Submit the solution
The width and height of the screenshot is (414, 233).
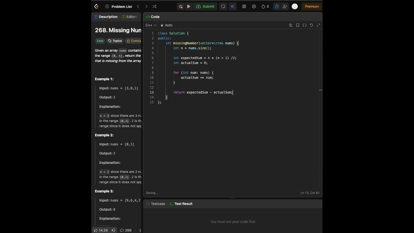point(205,6)
